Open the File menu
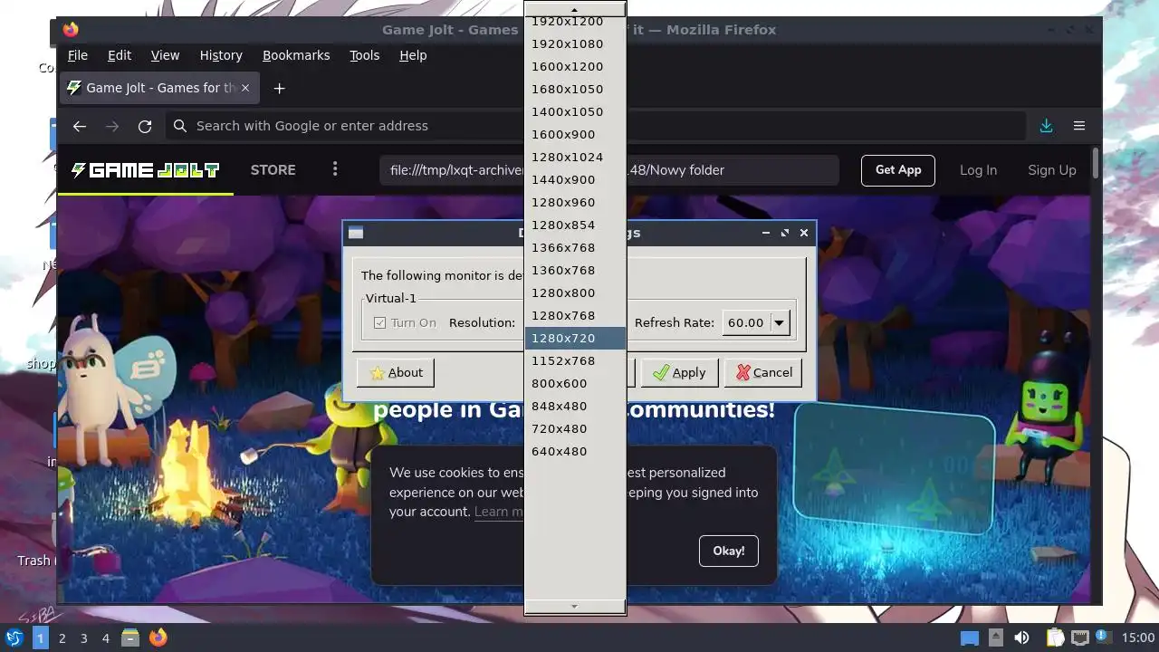The height and width of the screenshot is (652, 1159). click(x=78, y=55)
